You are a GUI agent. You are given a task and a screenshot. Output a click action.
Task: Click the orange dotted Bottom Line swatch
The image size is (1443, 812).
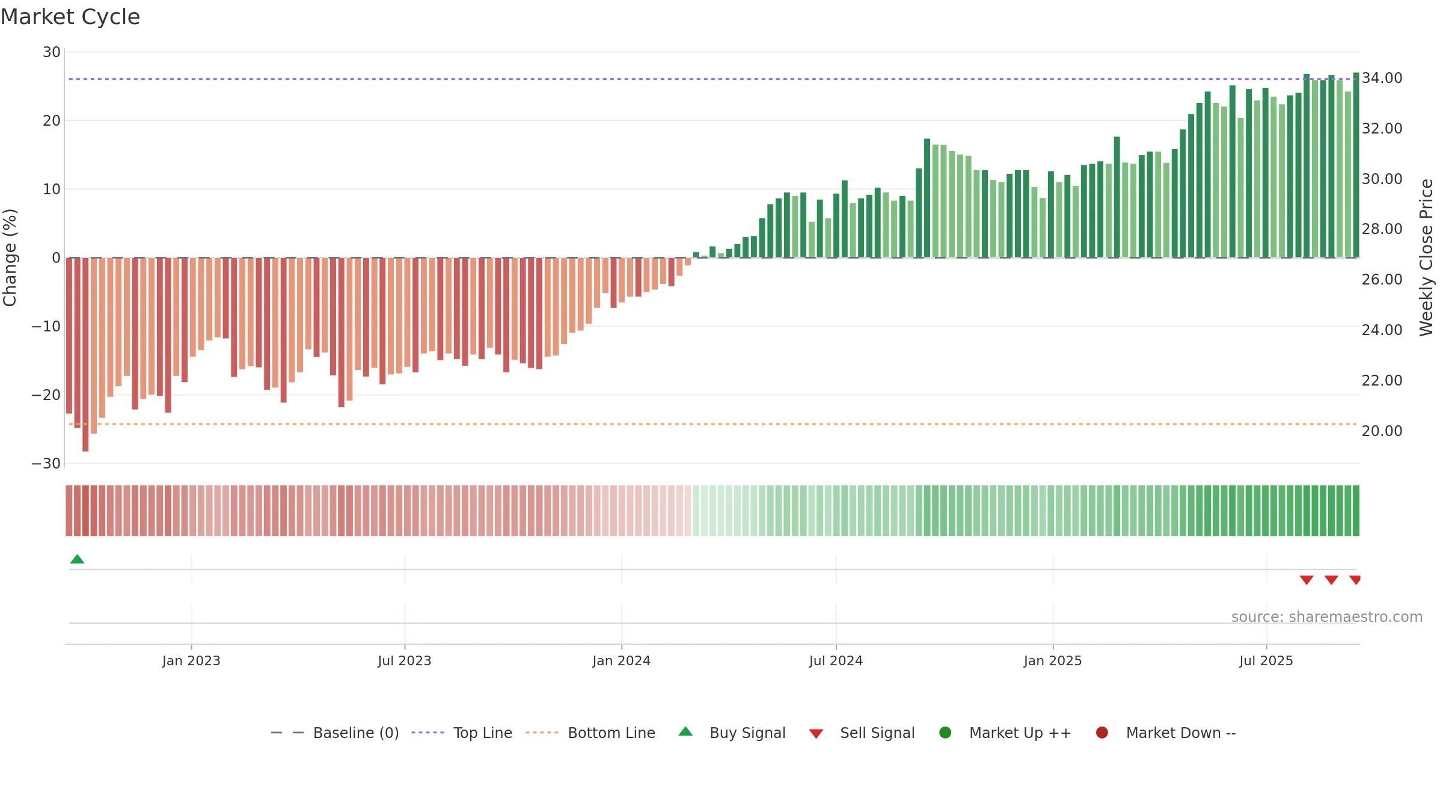pyautogui.click(x=542, y=733)
